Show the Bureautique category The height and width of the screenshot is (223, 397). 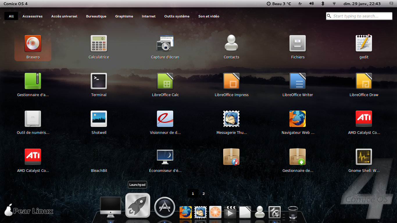click(x=96, y=16)
